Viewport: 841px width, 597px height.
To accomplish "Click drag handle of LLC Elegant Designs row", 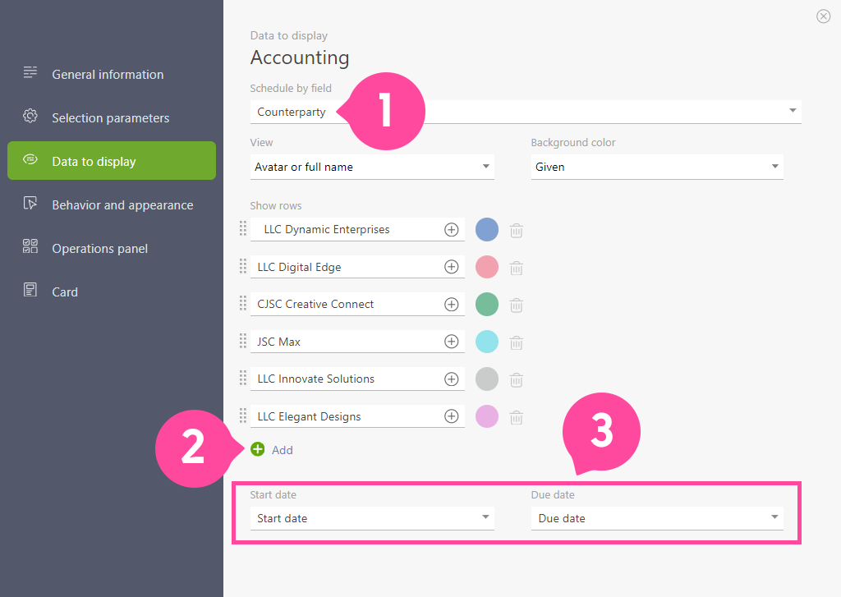I will 243,416.
